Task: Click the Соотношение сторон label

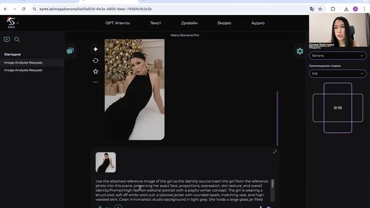Action: click(x=325, y=66)
